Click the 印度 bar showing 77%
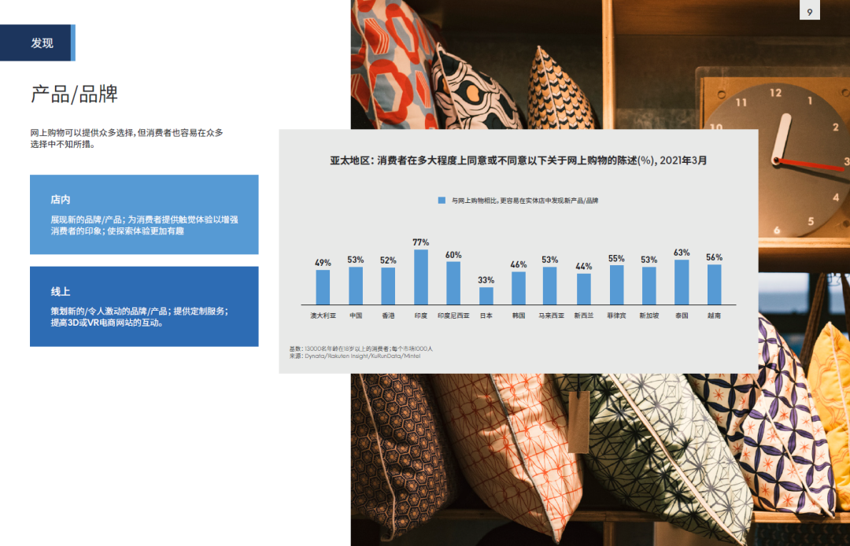 (421, 278)
